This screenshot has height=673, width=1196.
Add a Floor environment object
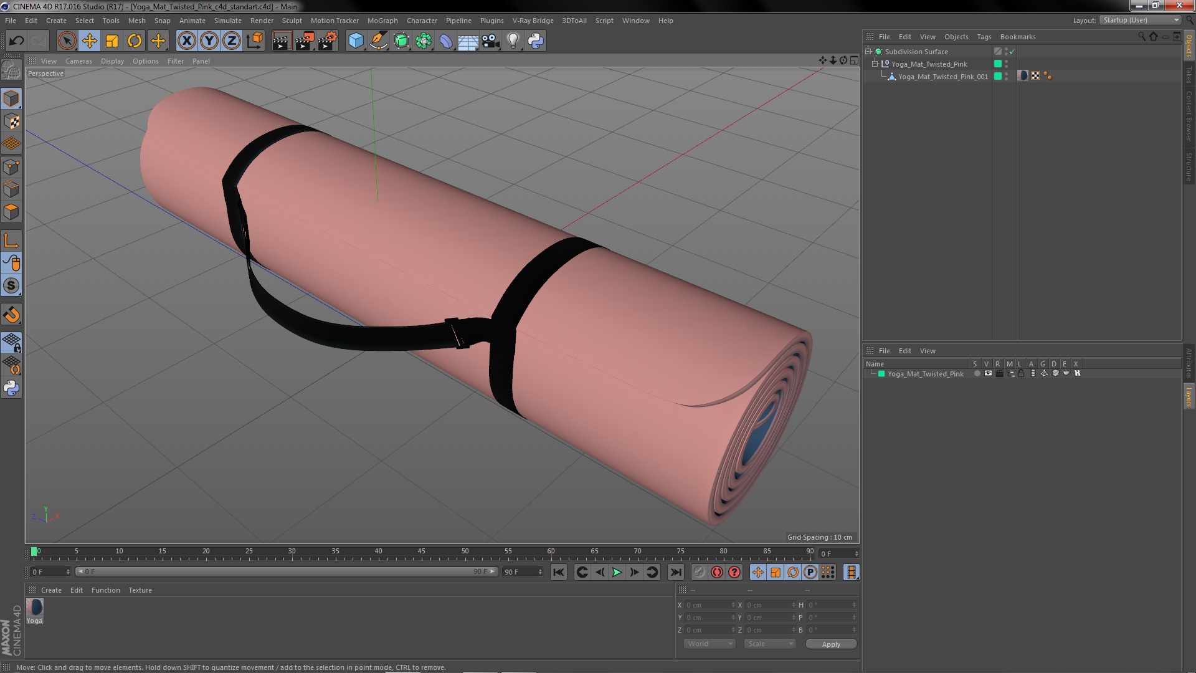pos(468,41)
